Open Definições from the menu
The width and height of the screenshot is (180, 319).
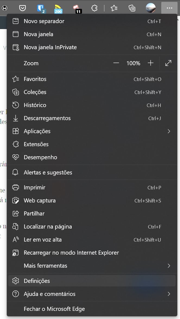(37, 281)
